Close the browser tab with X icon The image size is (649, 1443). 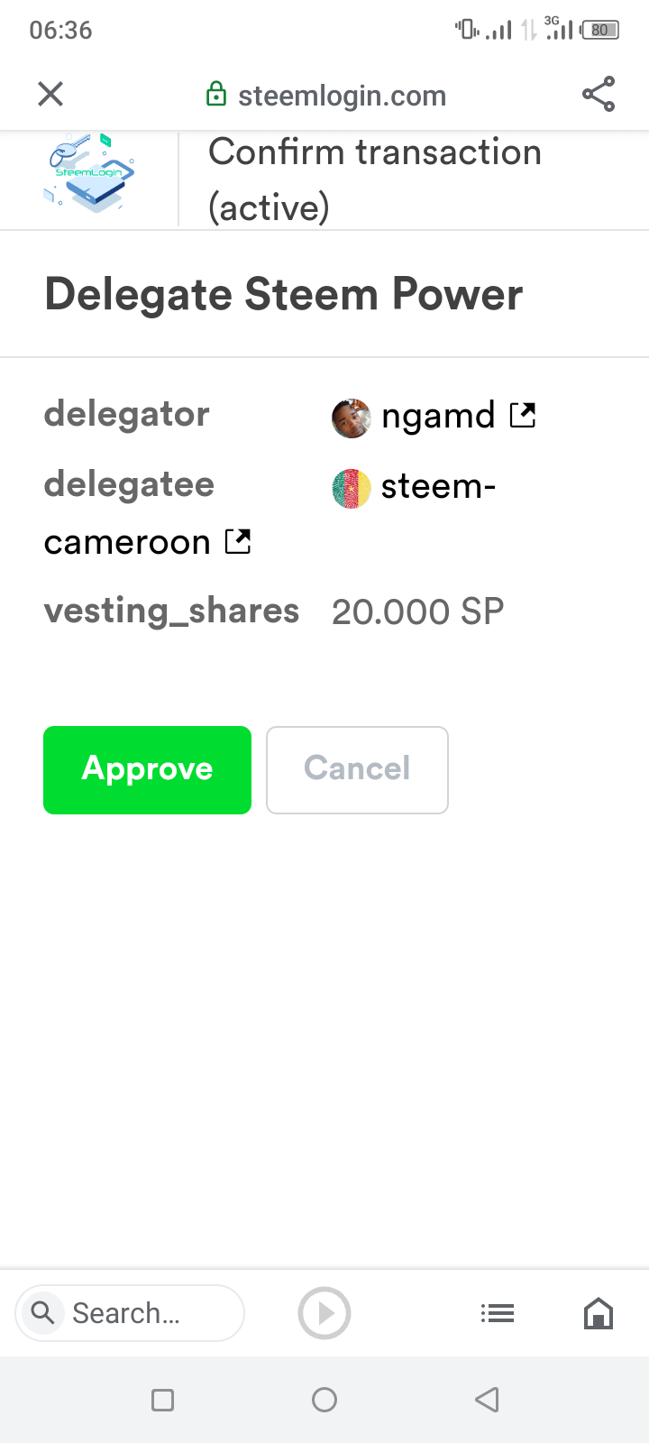point(50,94)
